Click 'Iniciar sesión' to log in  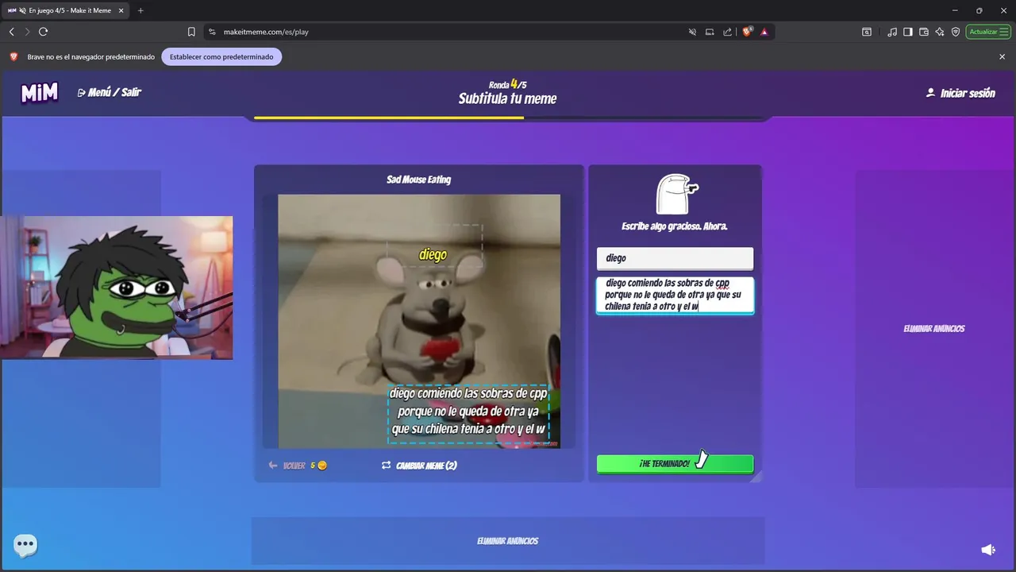[960, 93]
